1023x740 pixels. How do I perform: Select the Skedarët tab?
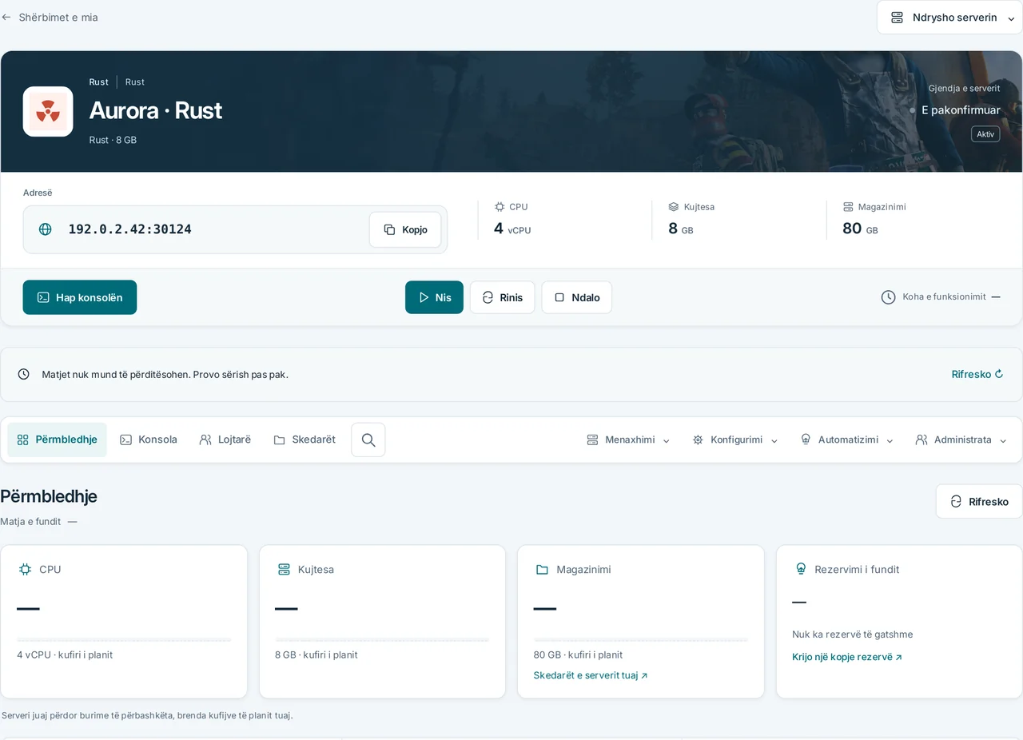(x=305, y=440)
